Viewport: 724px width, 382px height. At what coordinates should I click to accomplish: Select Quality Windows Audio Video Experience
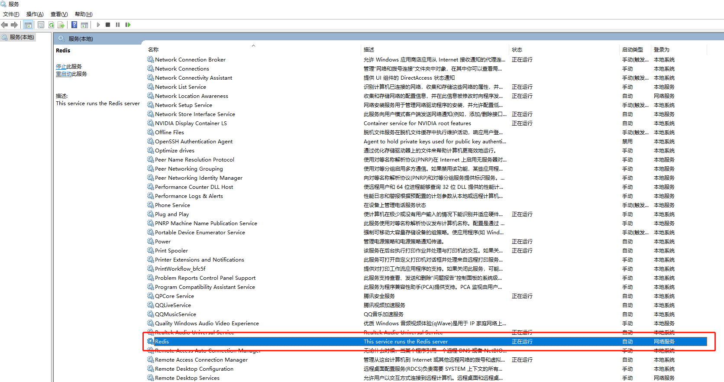tap(207, 324)
